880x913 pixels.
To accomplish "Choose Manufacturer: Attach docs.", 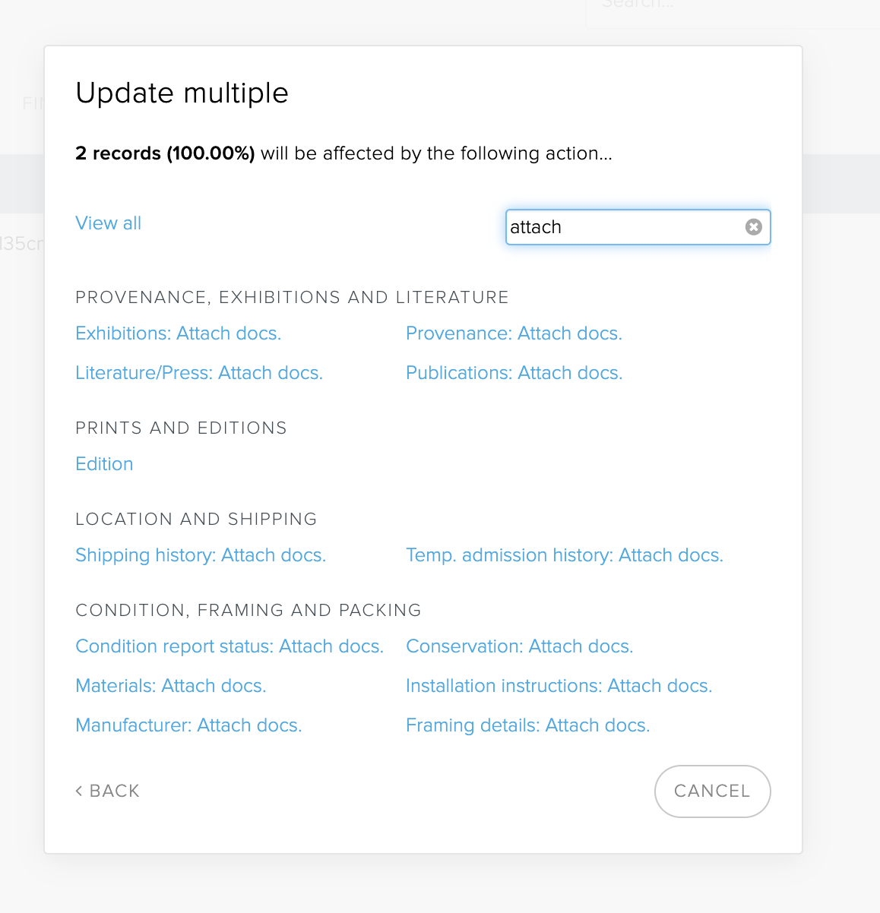I will pyautogui.click(x=188, y=725).
